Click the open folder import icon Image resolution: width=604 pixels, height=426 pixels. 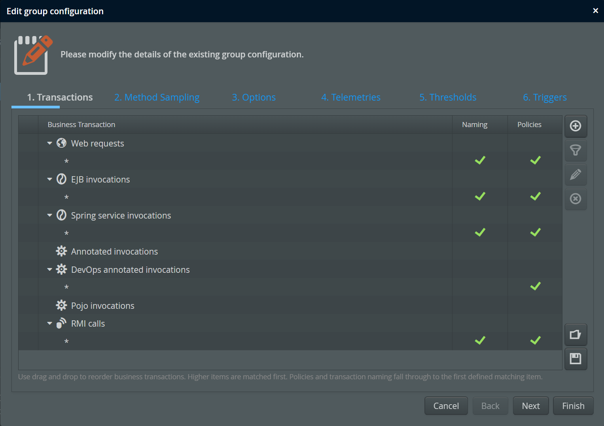pos(576,335)
